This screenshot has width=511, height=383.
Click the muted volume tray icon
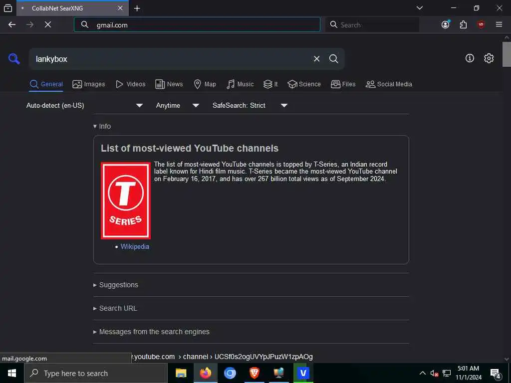[434, 373]
